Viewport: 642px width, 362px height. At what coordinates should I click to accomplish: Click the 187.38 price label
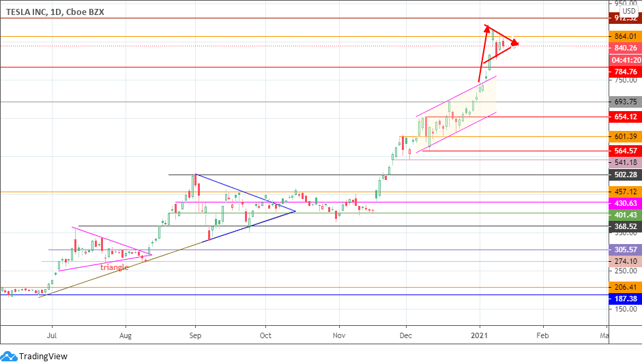pyautogui.click(x=625, y=299)
